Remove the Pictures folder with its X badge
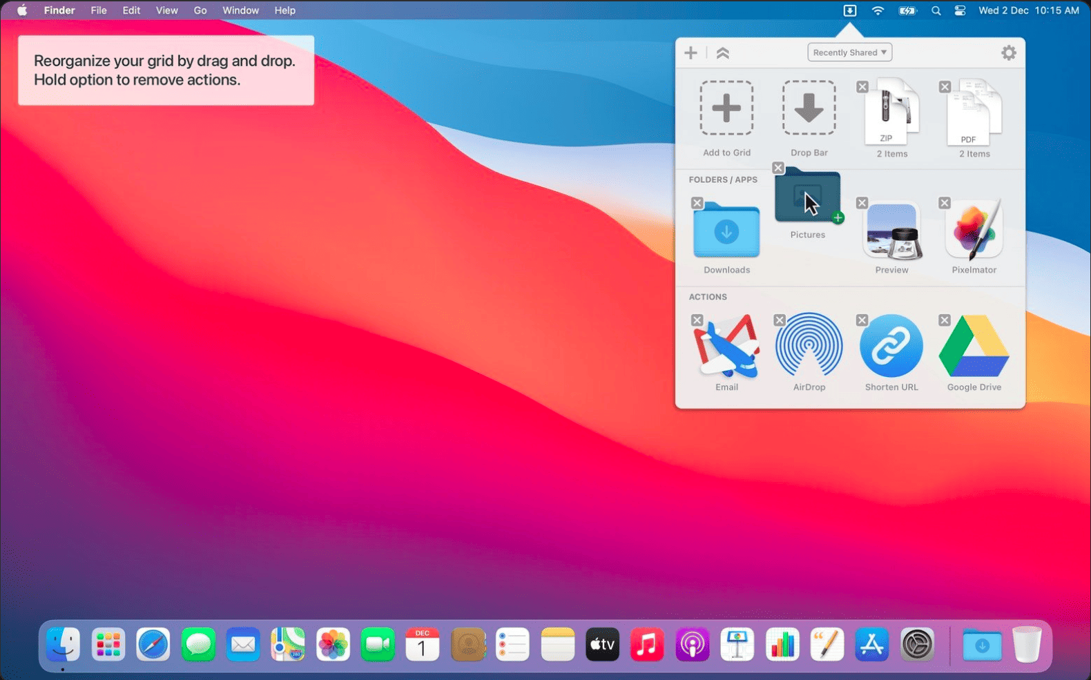The width and height of the screenshot is (1091, 680). click(x=778, y=168)
